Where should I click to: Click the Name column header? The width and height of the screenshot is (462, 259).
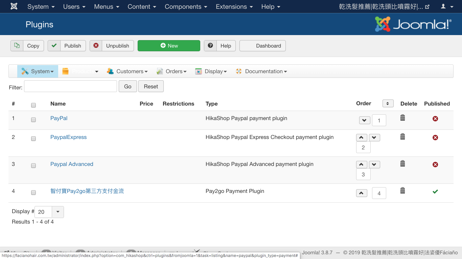tap(58, 104)
